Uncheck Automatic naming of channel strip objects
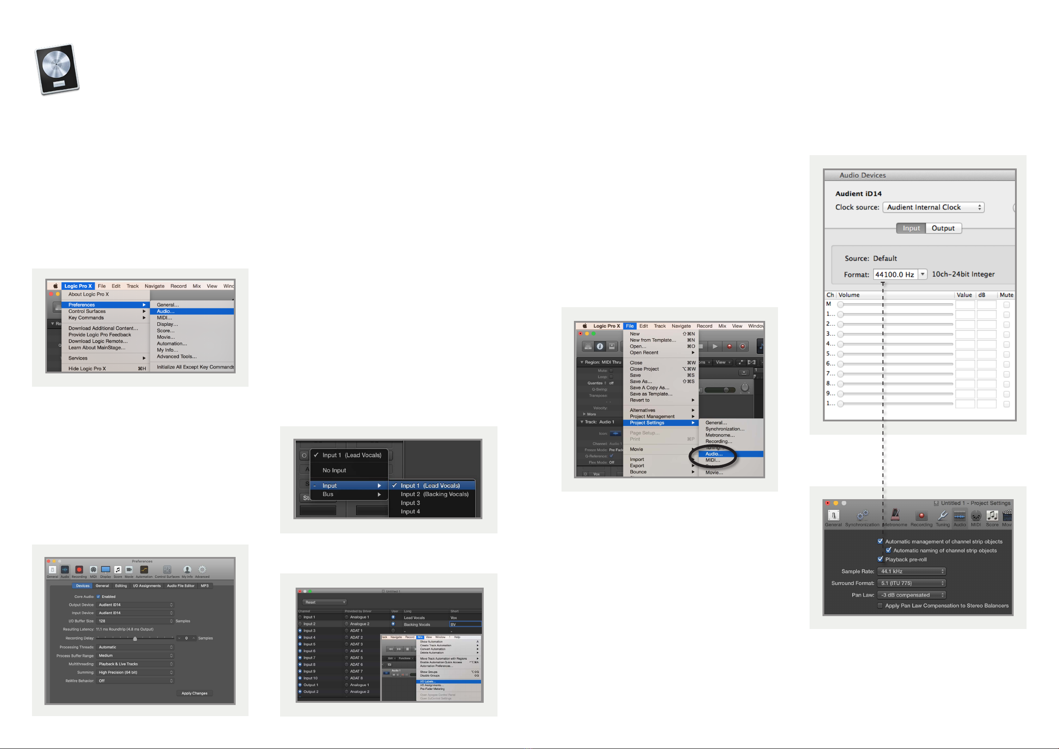1059x749 pixels. 888,550
